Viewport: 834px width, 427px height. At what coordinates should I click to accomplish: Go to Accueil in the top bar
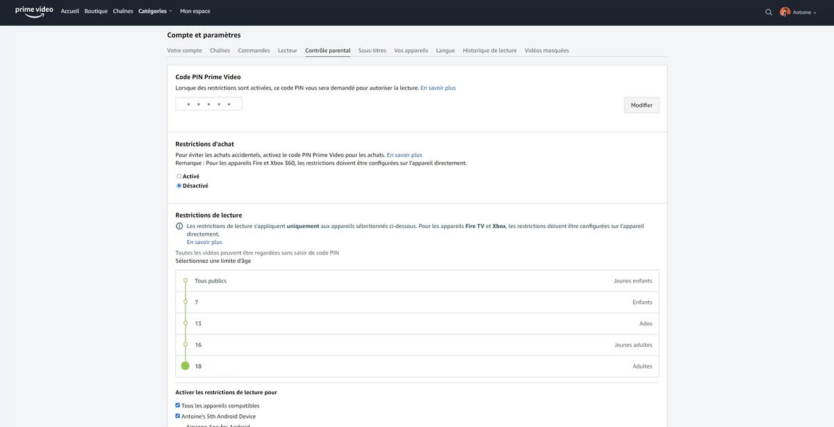tap(70, 12)
